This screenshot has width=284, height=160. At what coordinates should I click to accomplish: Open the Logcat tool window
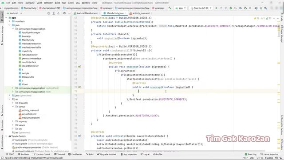coord(145,154)
